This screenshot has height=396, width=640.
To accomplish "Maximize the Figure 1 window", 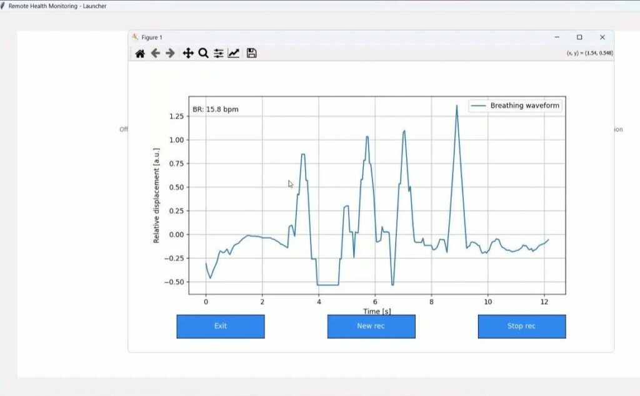I will click(x=579, y=37).
